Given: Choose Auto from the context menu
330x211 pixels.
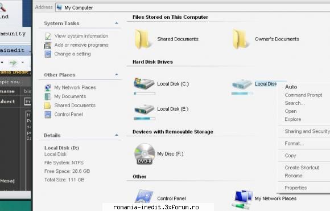Looking at the screenshot, I should point(291,87).
